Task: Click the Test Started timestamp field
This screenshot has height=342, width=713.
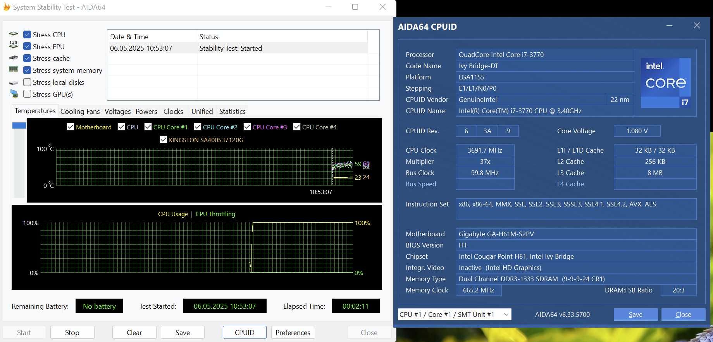Action: (x=225, y=306)
